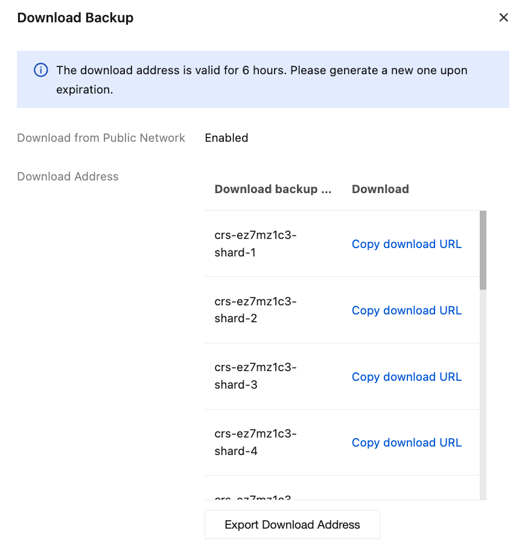
Task: Click the info icon in the notice banner
Action: 40,71
